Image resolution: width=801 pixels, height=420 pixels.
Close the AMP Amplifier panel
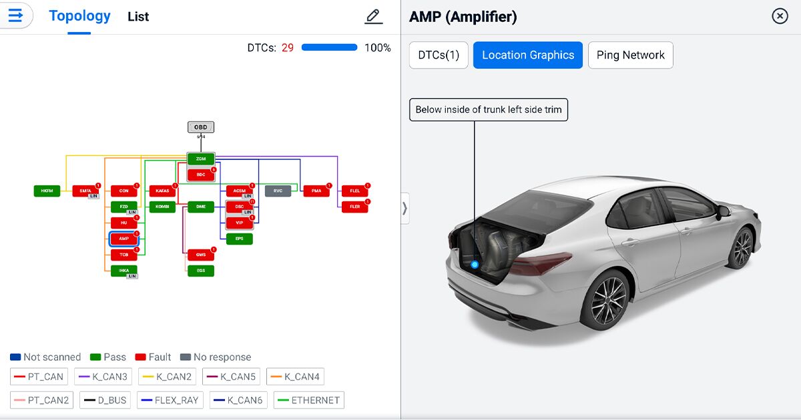[780, 16]
